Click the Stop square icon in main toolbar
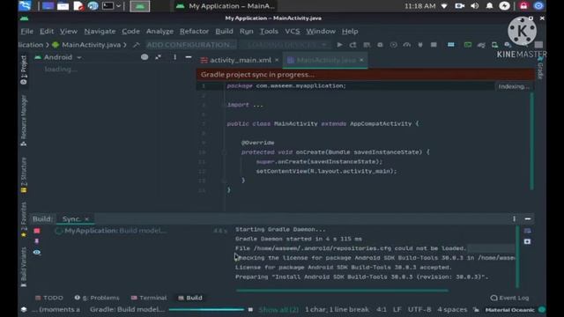This screenshot has width=564, height=317. [434, 45]
